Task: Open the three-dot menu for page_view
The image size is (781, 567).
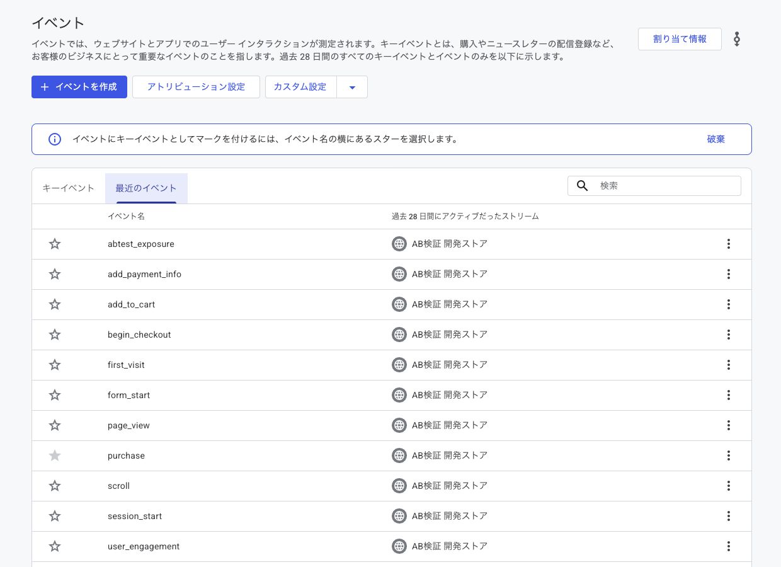Action: (x=729, y=425)
